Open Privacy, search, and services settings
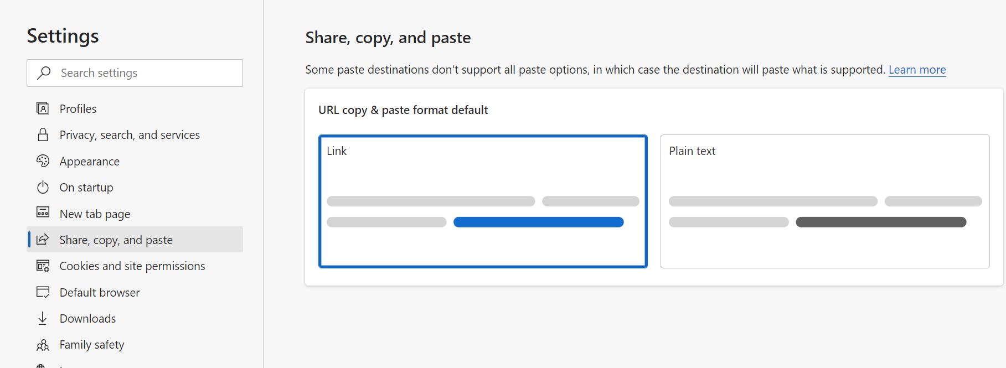This screenshot has width=1006, height=368. tap(130, 135)
